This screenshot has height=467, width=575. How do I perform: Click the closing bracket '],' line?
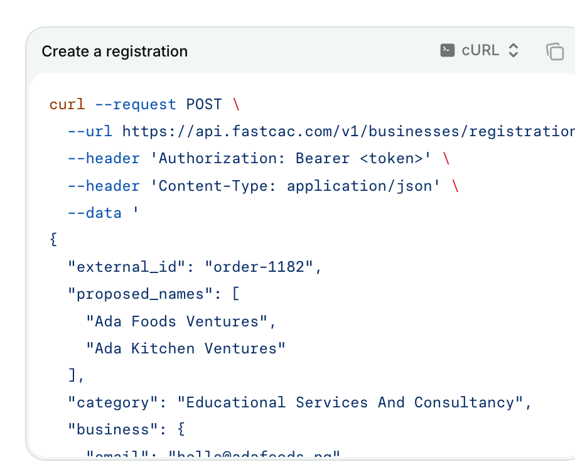[x=77, y=375]
